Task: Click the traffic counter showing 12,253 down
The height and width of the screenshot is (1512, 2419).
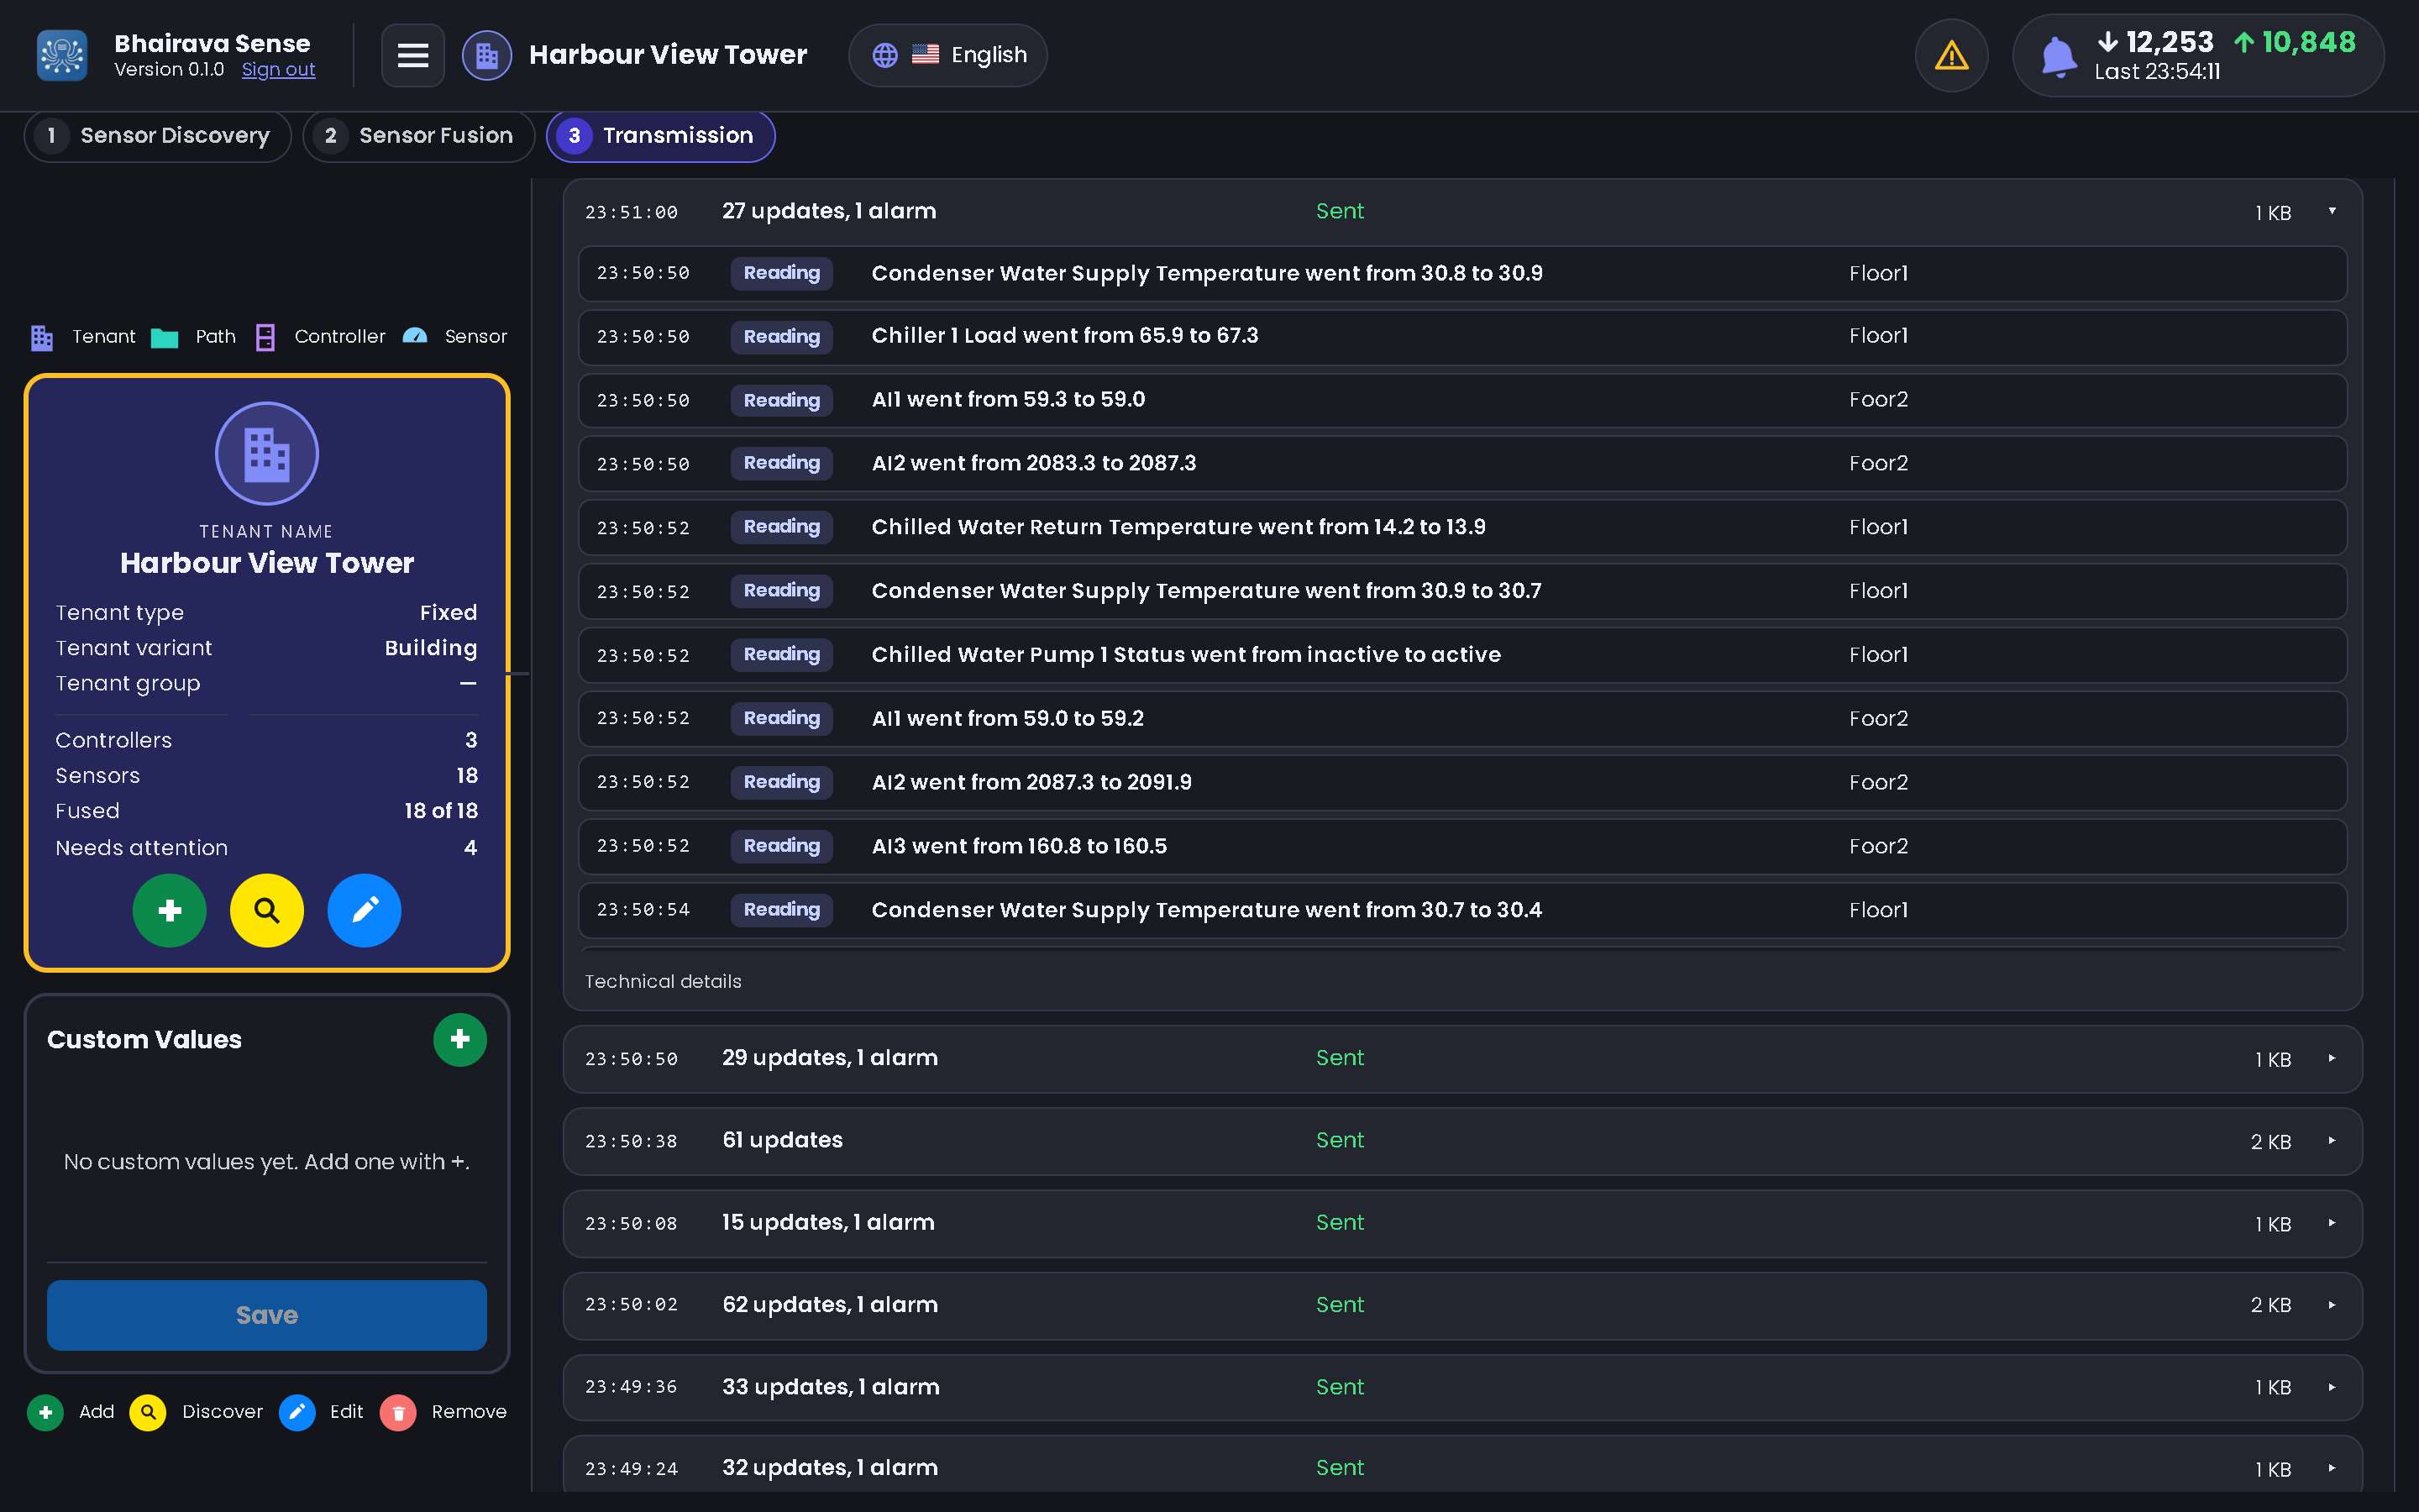Action: [x=2155, y=42]
